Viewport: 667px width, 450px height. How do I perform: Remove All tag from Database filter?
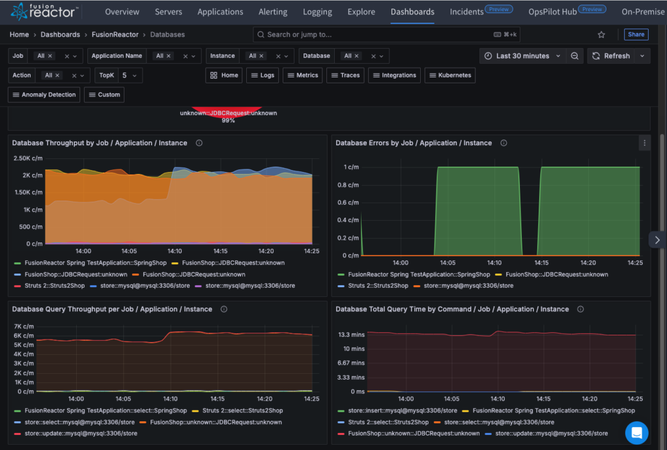pyautogui.click(x=356, y=56)
